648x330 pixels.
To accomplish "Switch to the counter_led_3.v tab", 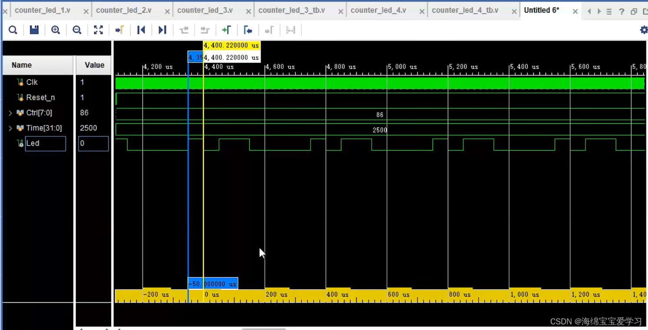I will pyautogui.click(x=205, y=10).
